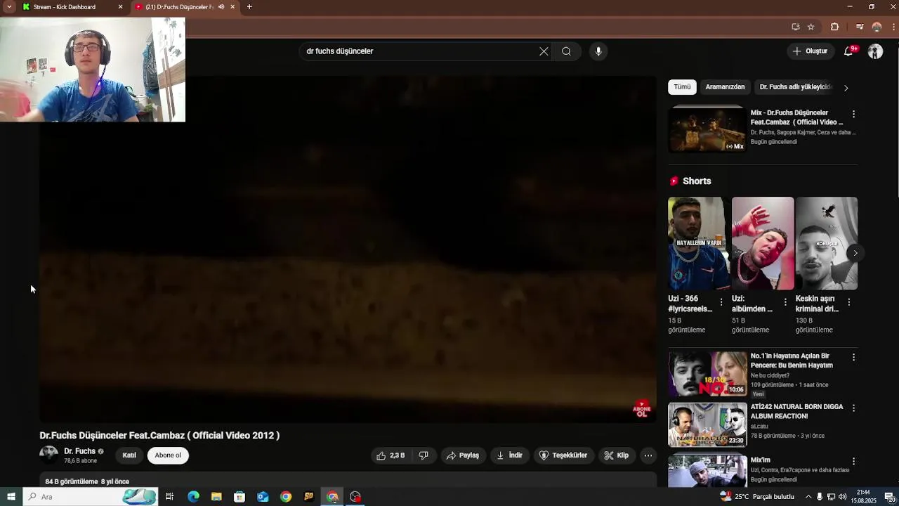Viewport: 899px width, 506px height.
Task: Open File Explorer from taskbar
Action: 216,497
